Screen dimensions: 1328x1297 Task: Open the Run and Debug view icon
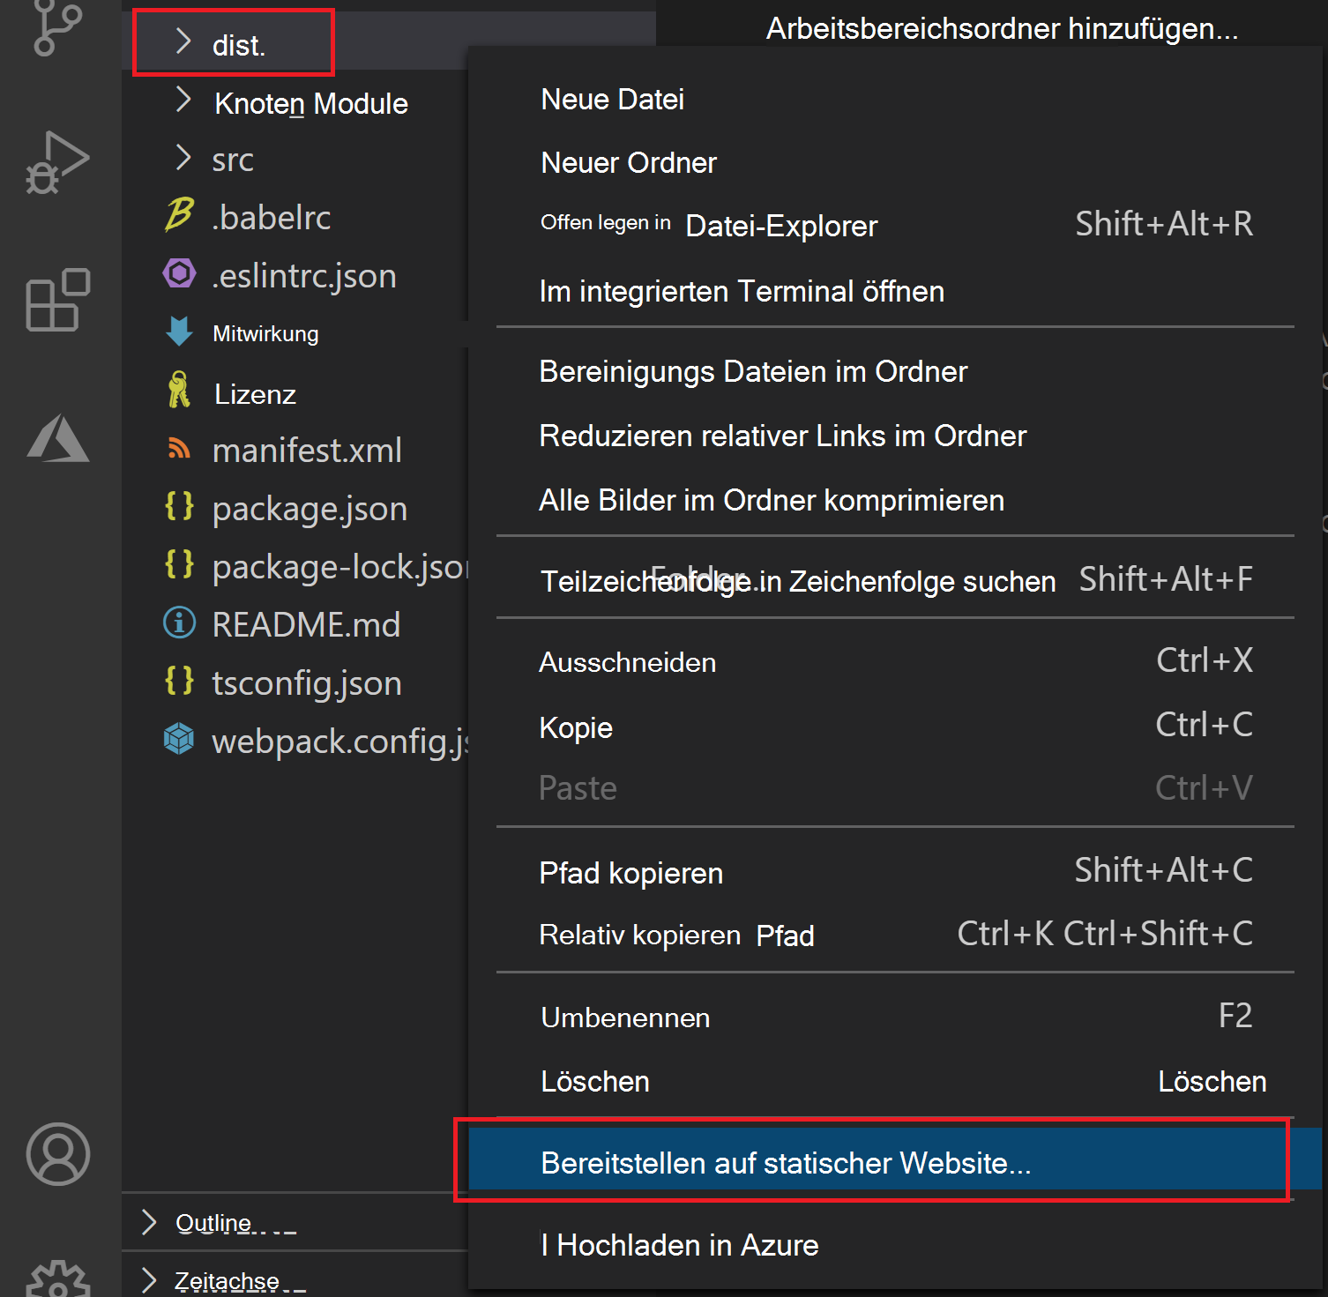tap(57, 162)
